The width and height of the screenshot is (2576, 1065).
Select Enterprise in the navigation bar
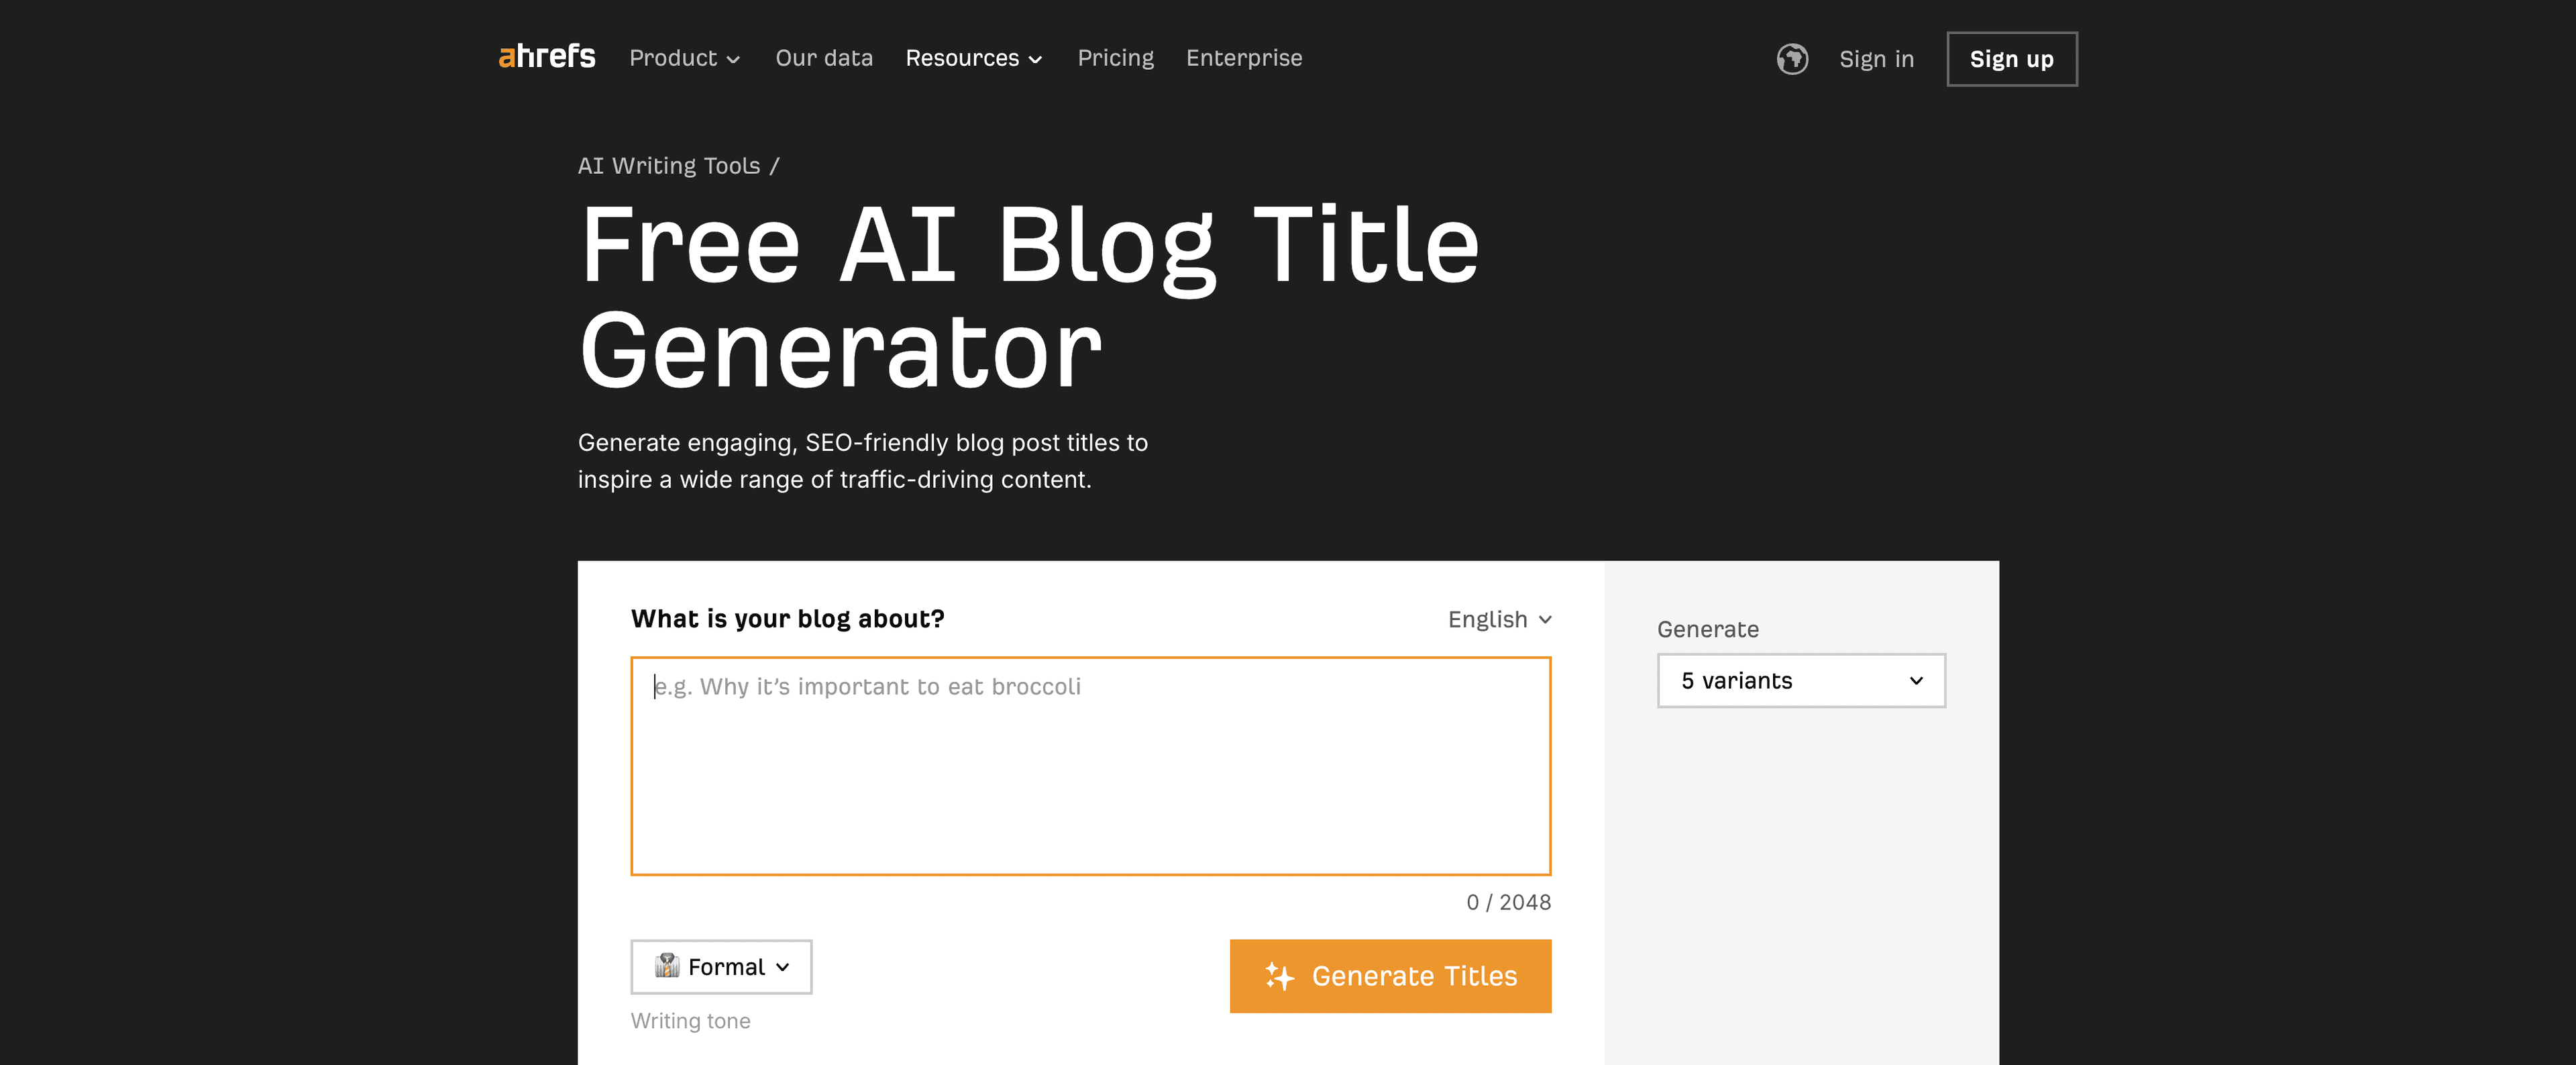1243,58
